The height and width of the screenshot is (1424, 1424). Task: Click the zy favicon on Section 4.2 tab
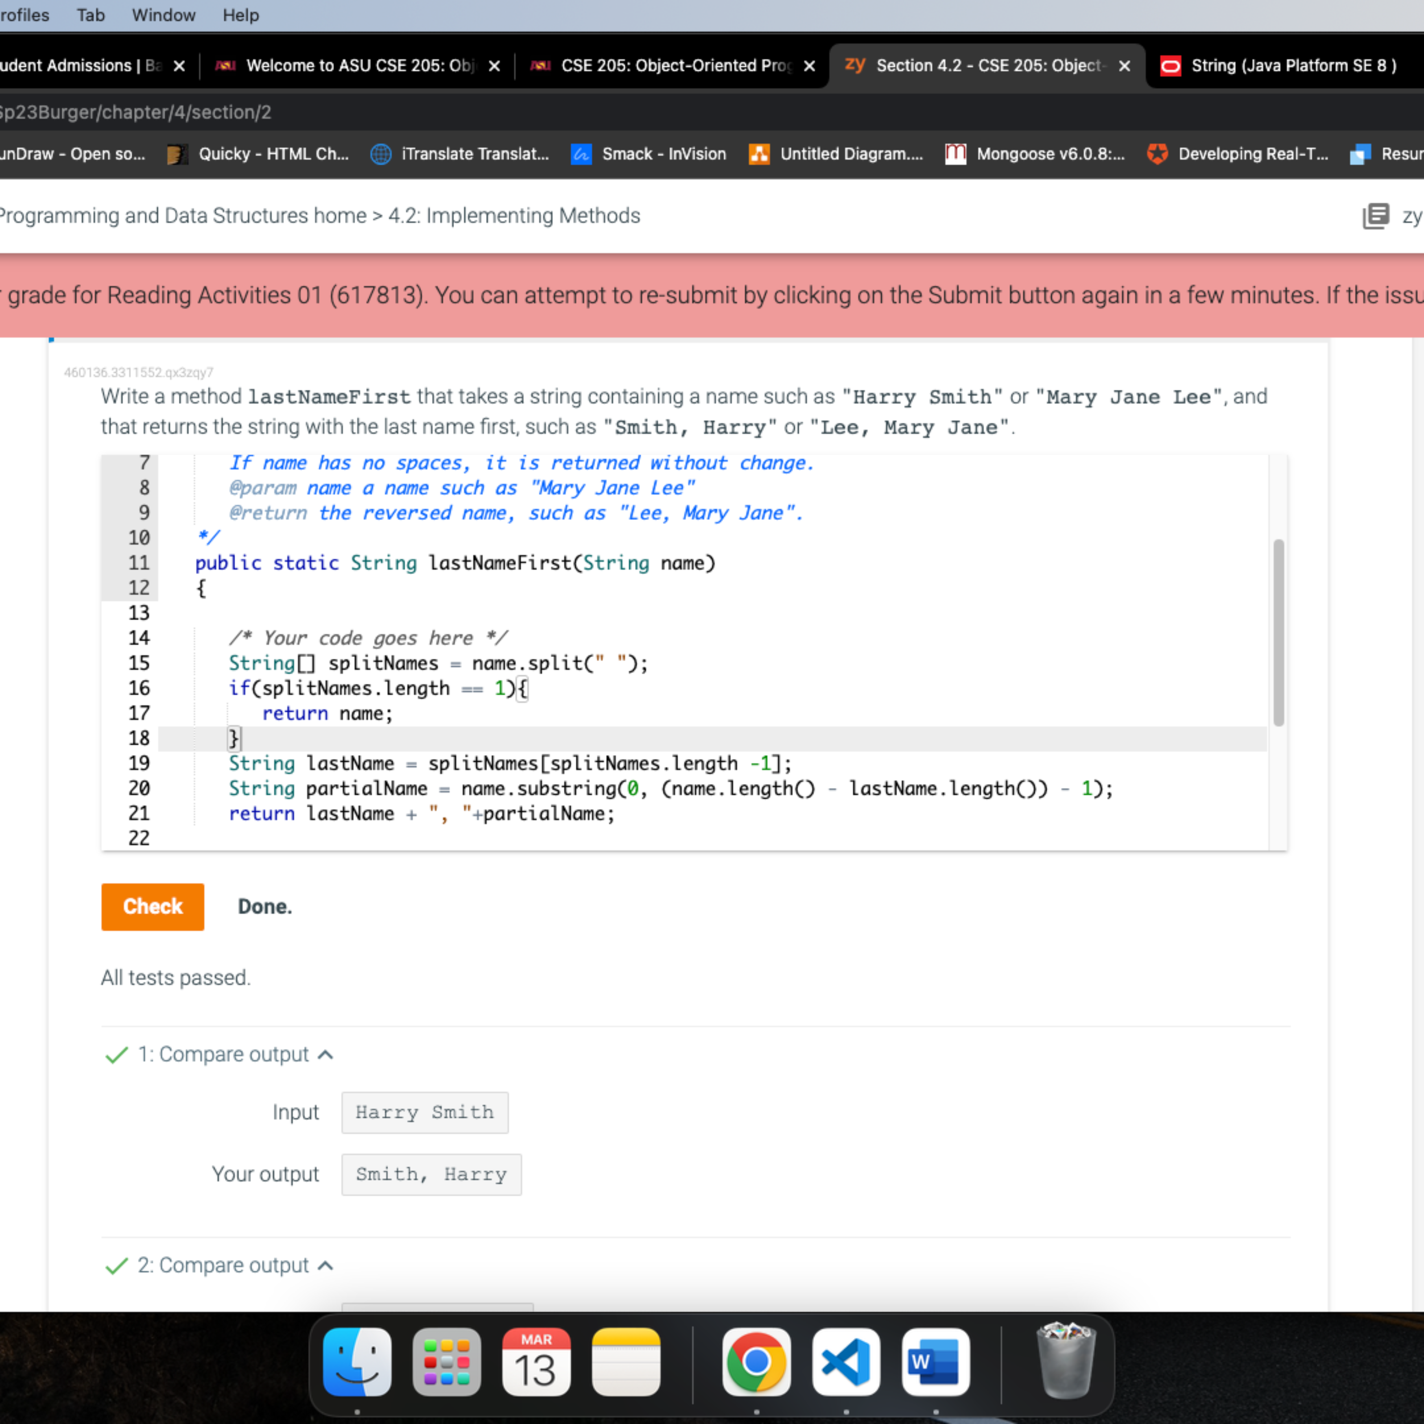tap(855, 65)
